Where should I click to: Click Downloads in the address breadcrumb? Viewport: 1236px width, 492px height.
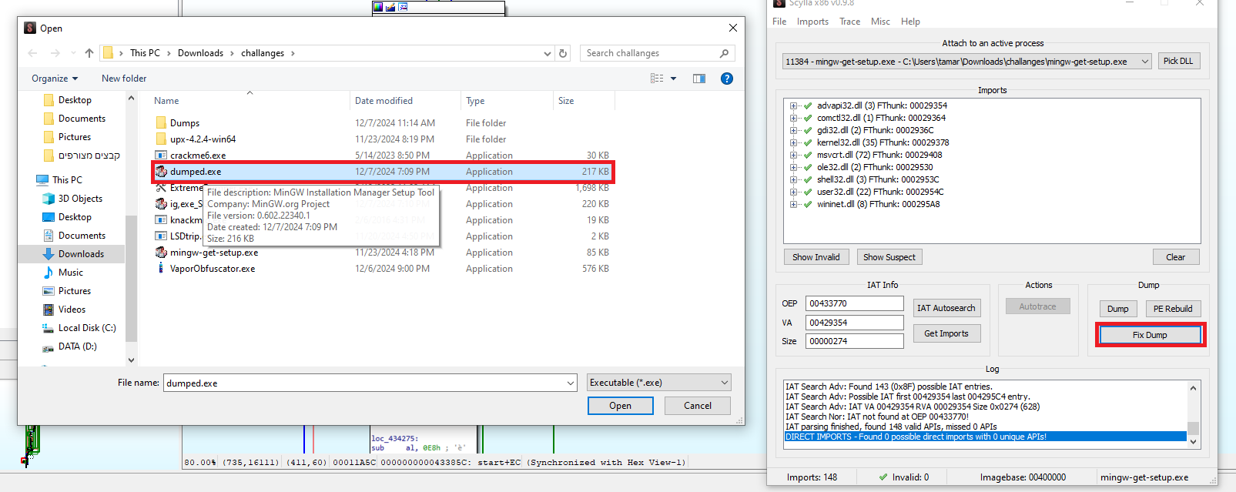tap(200, 53)
